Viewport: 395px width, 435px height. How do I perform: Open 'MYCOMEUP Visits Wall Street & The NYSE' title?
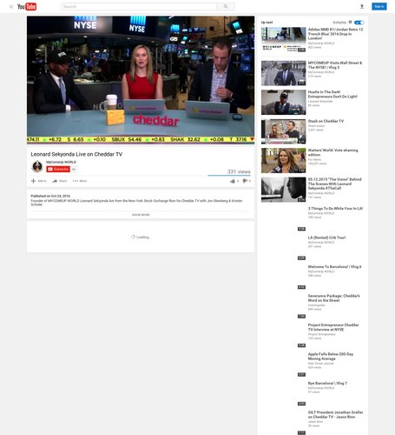point(335,65)
